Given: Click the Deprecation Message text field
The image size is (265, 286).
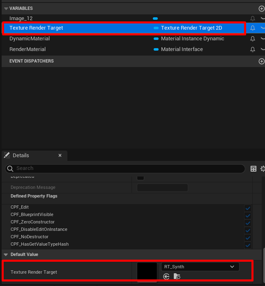Looking at the screenshot, I should coord(162,188).
